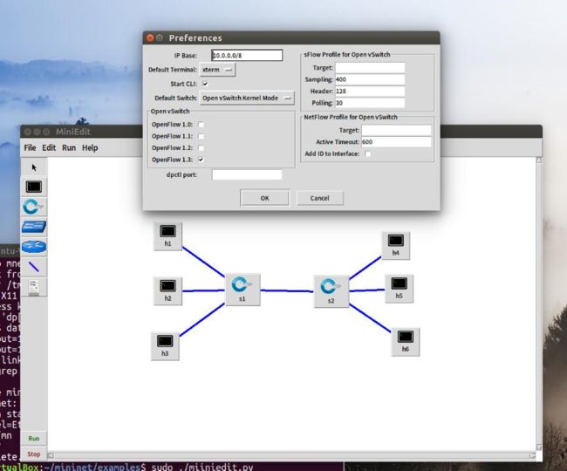Check the Add ID to Interface box
The image size is (567, 471).
pos(368,154)
